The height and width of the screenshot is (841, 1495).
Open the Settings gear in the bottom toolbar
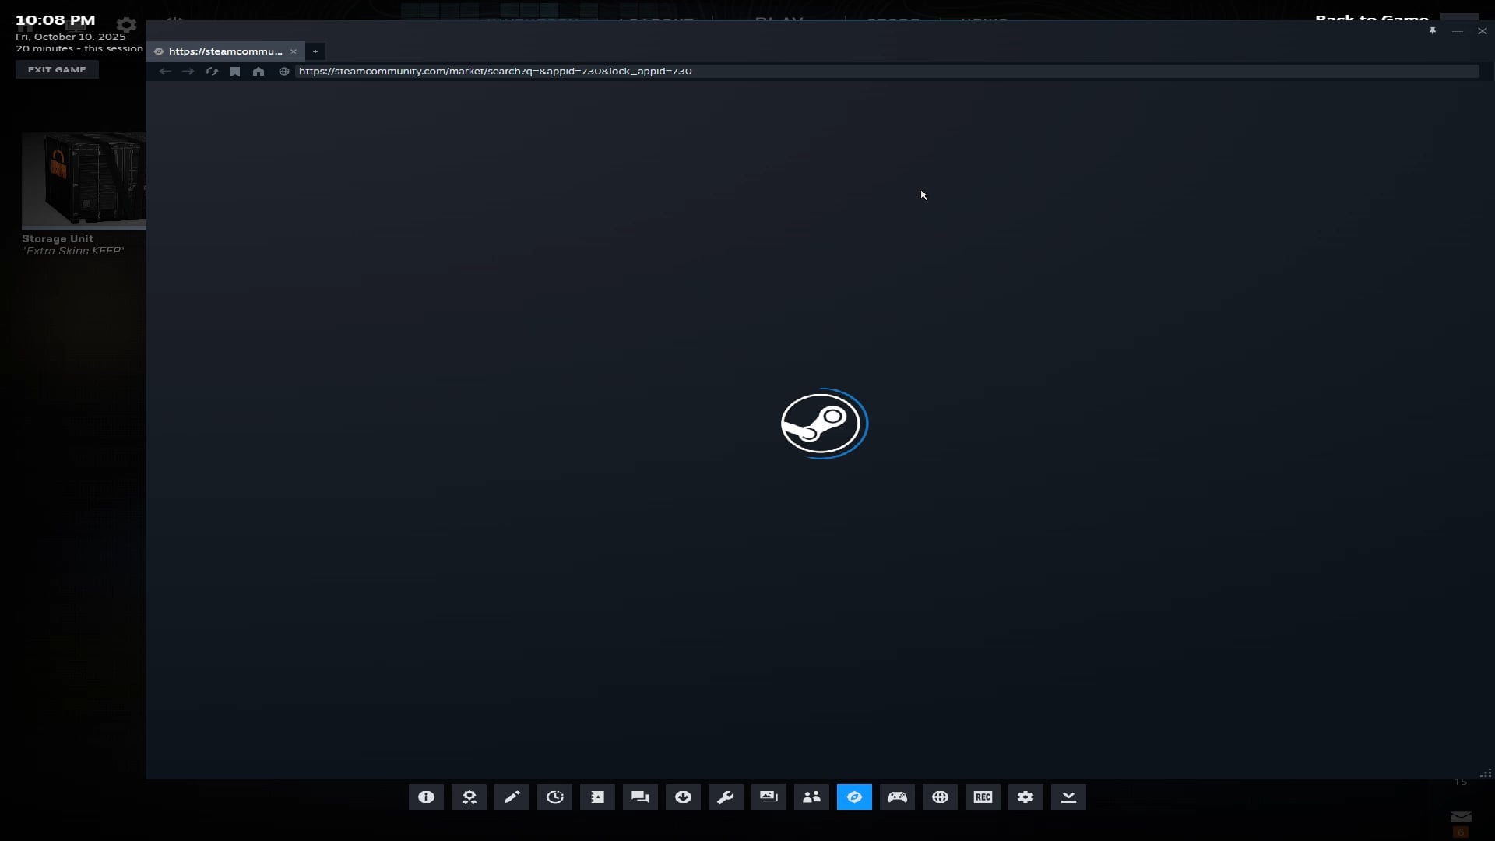[1025, 797]
